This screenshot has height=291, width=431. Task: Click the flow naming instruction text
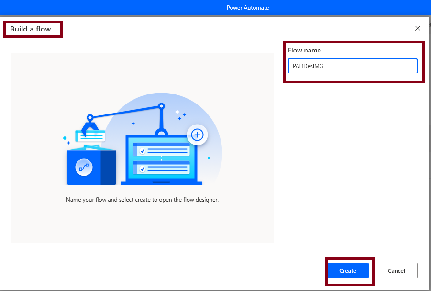point(144,199)
